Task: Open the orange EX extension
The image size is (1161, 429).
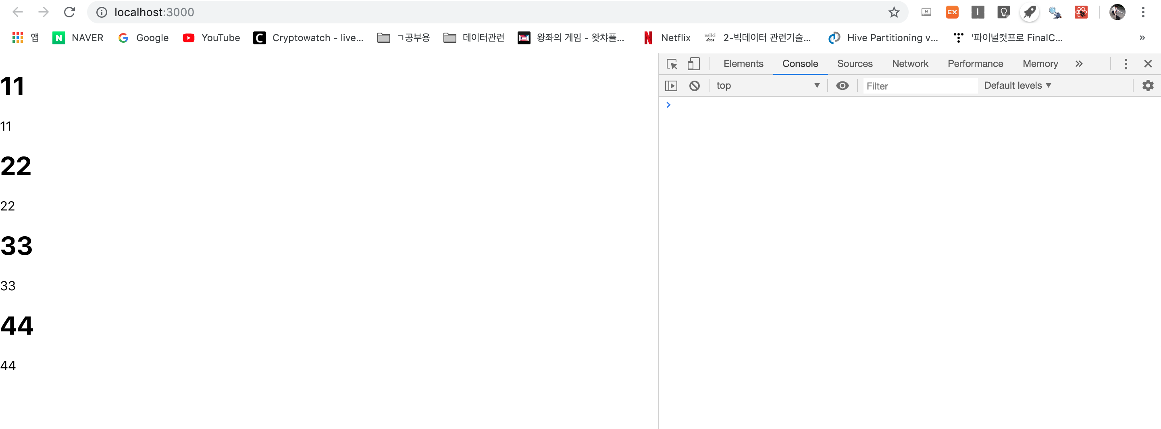Action: pyautogui.click(x=952, y=12)
